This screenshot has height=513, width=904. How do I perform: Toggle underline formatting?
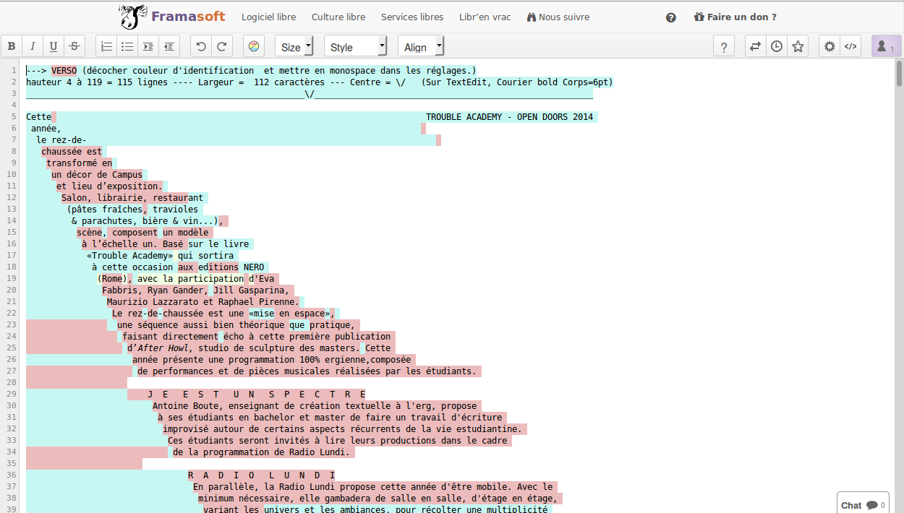pyautogui.click(x=54, y=46)
